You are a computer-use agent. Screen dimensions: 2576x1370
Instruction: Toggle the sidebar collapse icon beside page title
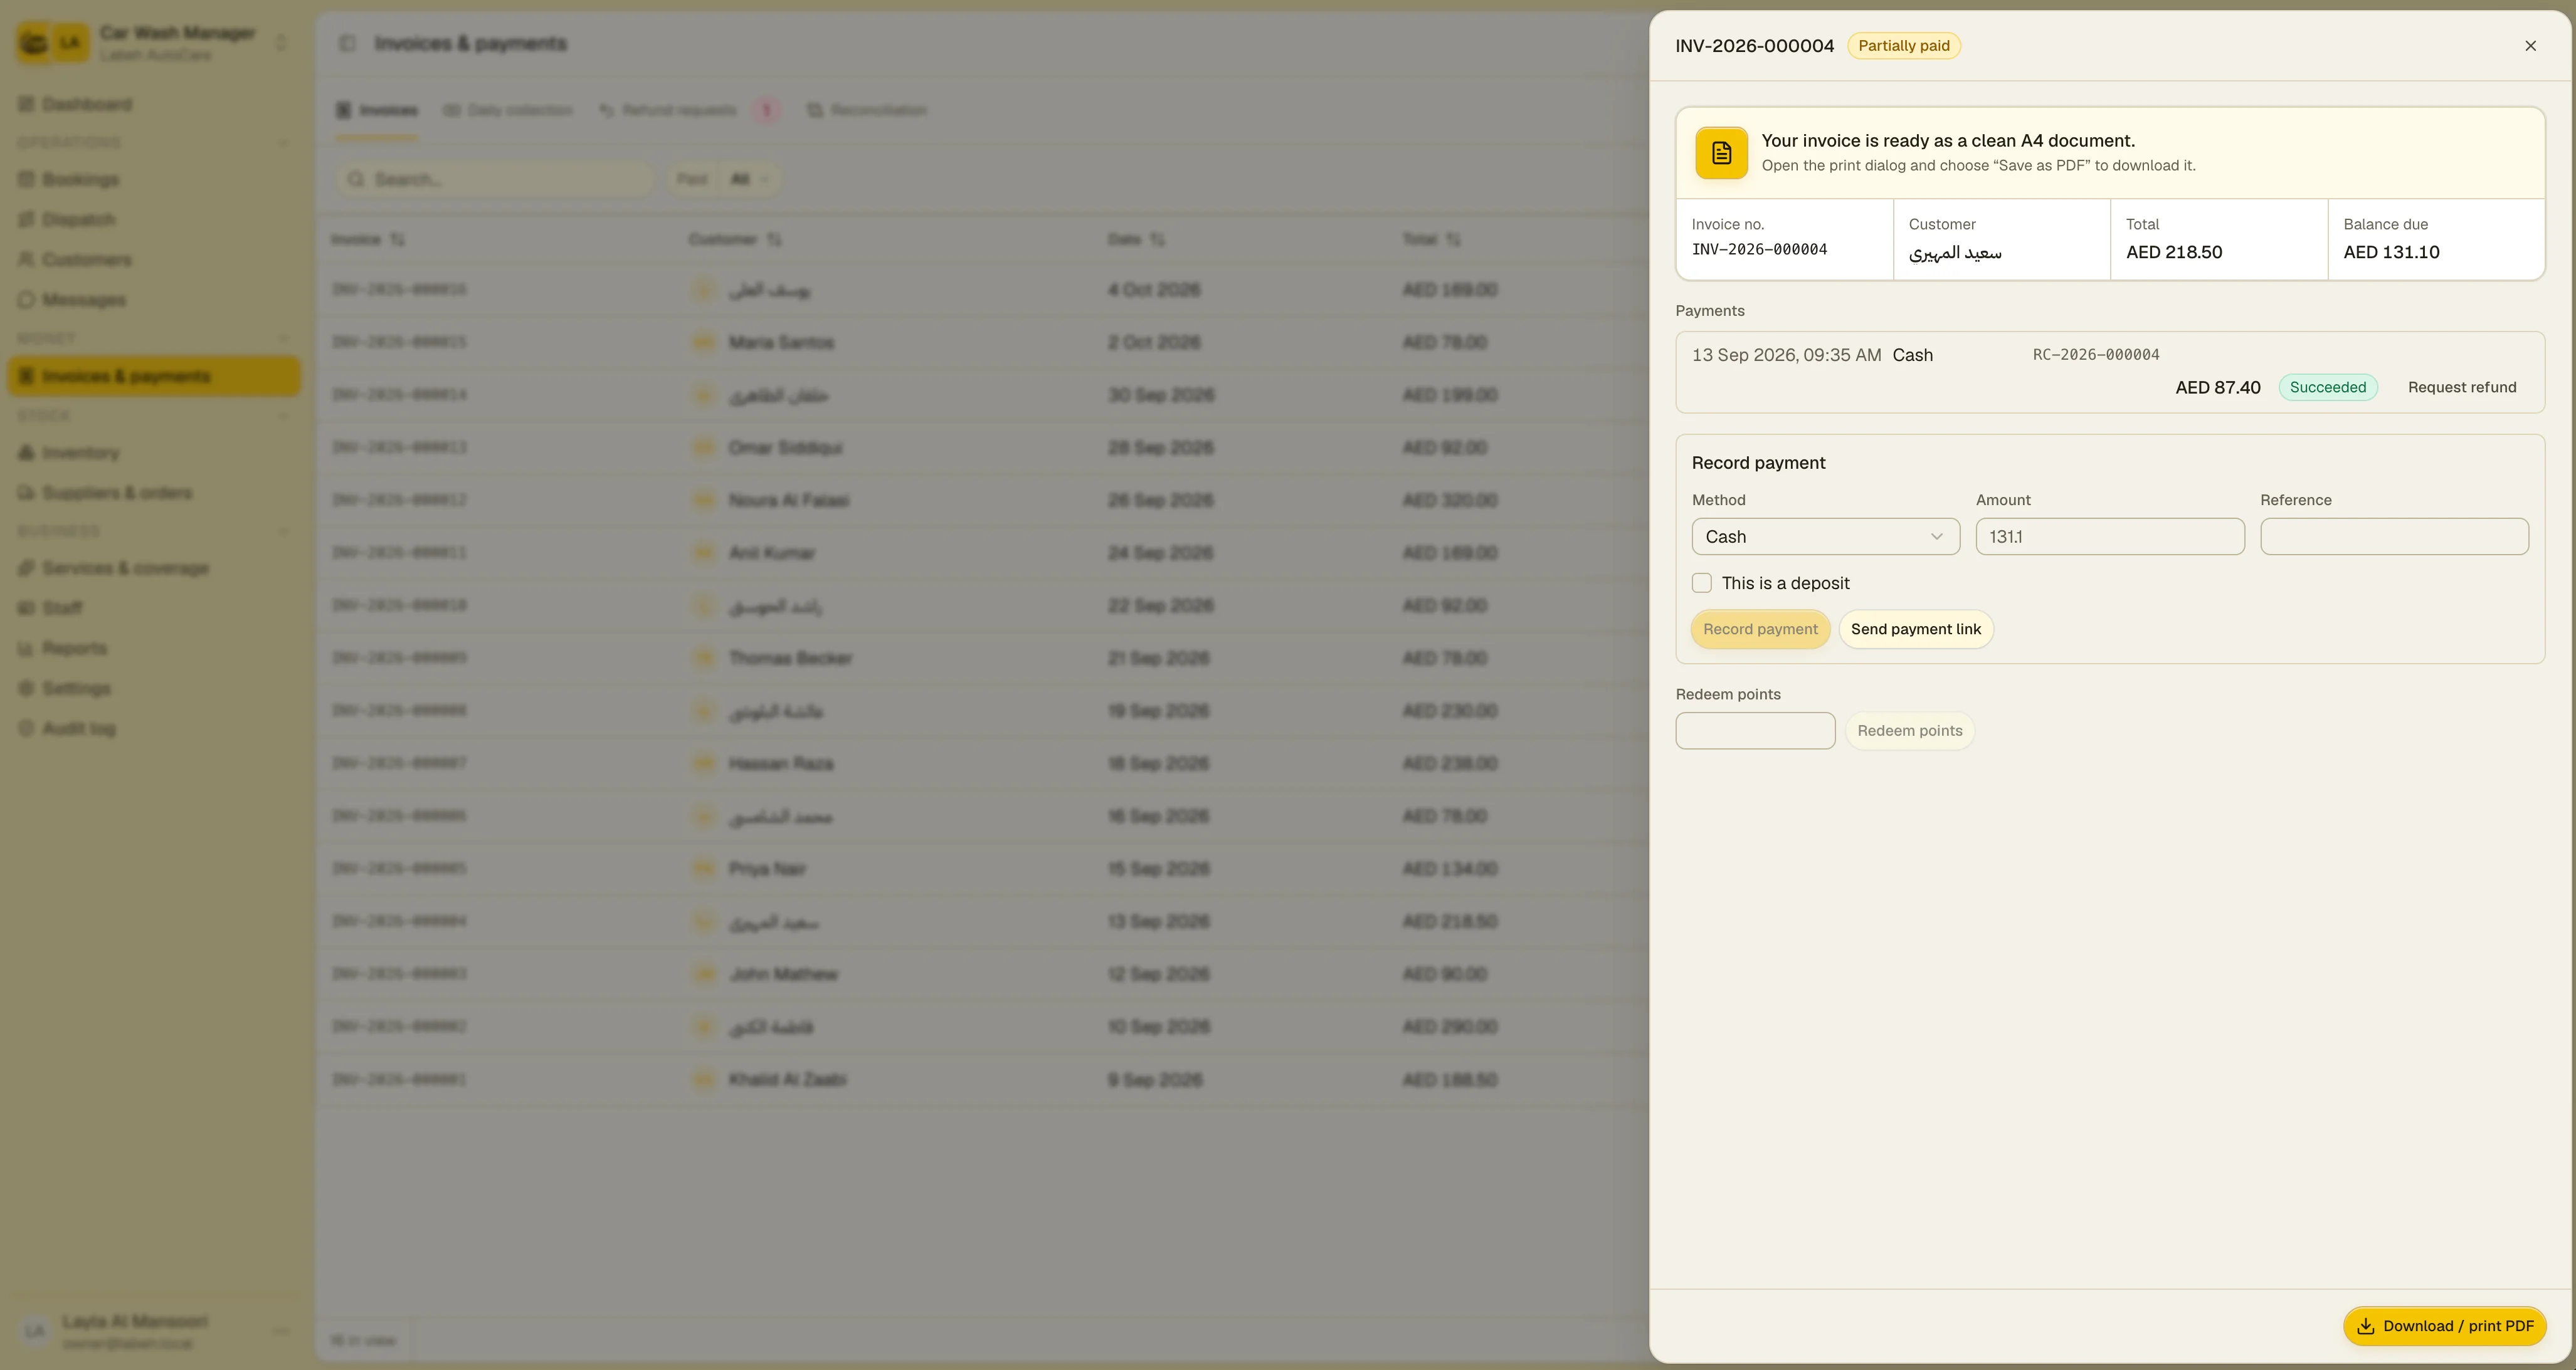(x=347, y=43)
